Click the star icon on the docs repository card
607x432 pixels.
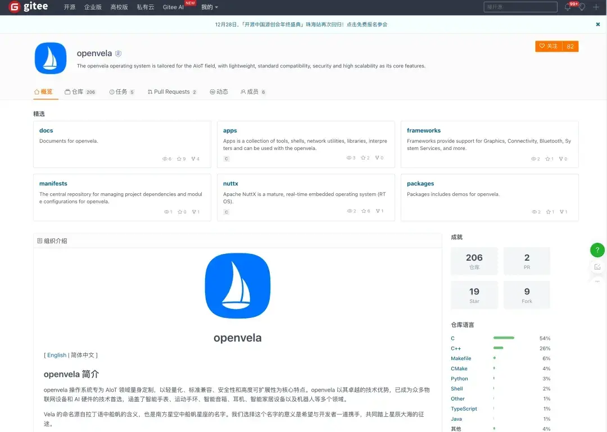click(179, 158)
